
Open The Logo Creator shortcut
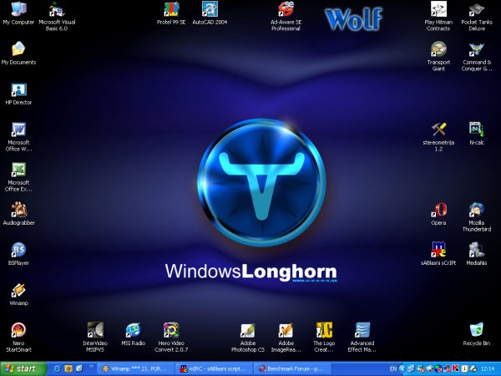[x=324, y=338]
